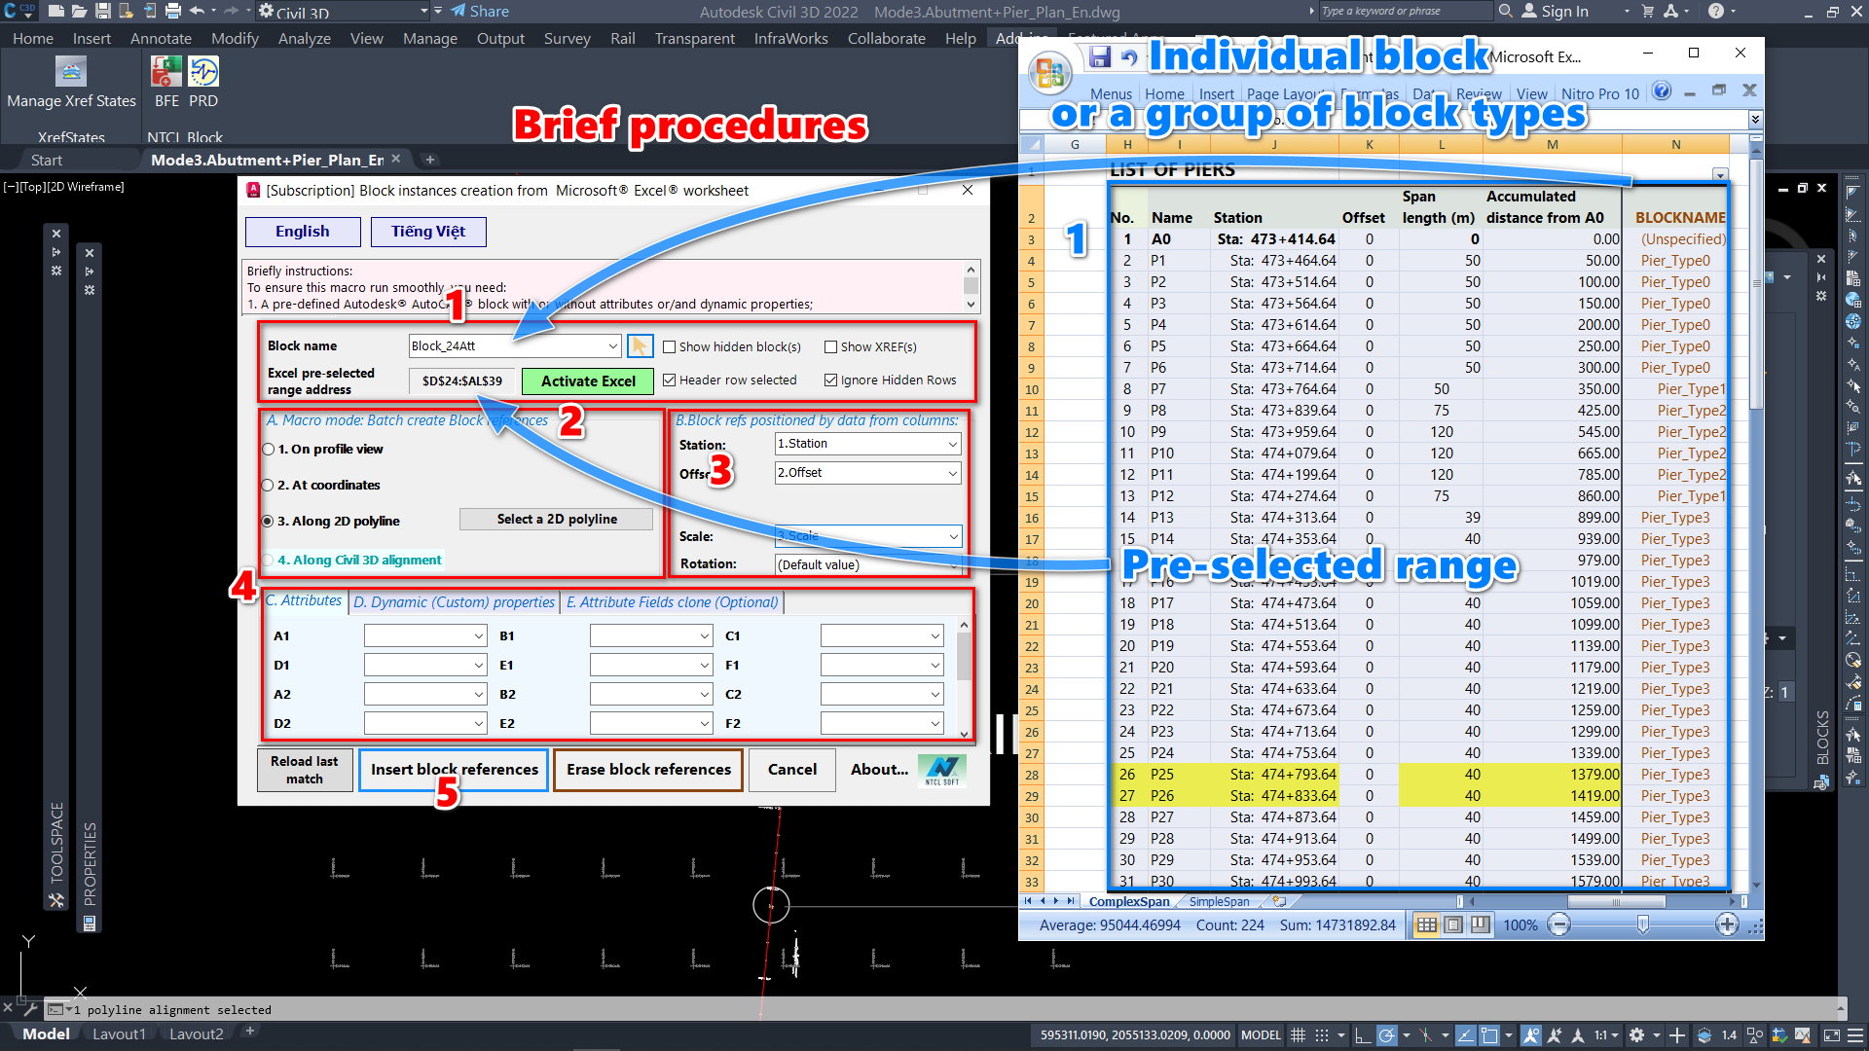Click the SimpleSpan worksheet tab
The height and width of the screenshot is (1051, 1869).
(x=1219, y=902)
